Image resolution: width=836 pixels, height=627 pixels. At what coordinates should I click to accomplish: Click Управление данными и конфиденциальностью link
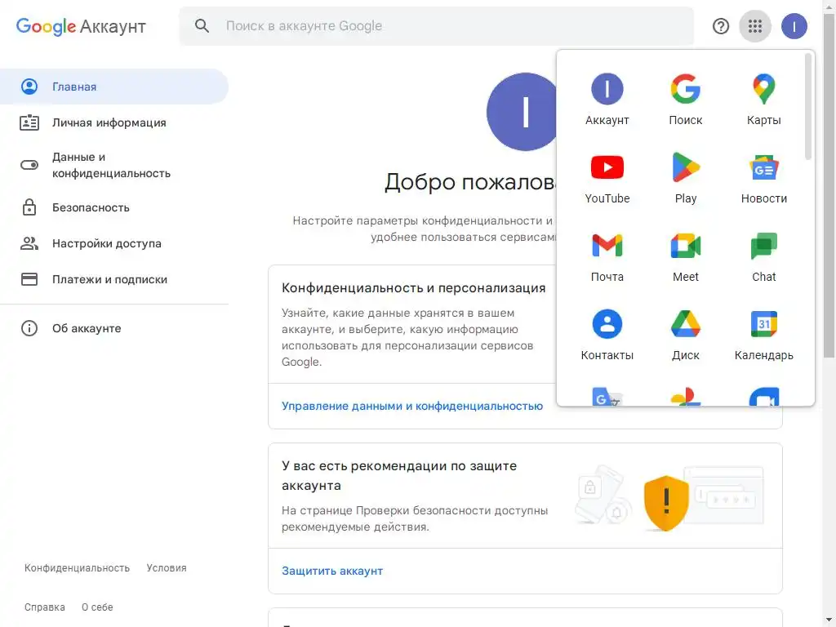412,406
